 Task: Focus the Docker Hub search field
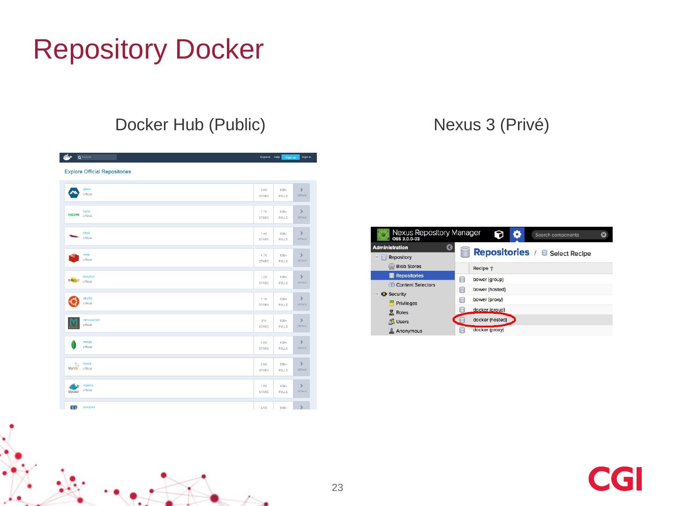pos(97,157)
